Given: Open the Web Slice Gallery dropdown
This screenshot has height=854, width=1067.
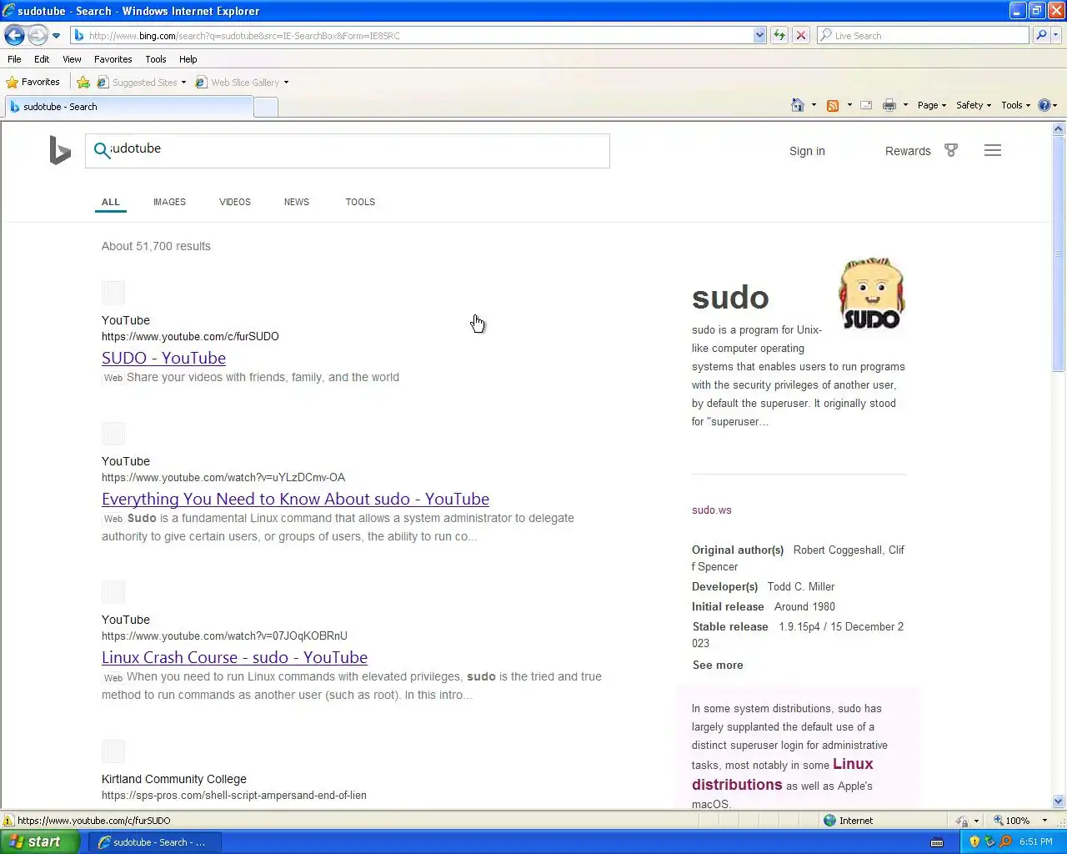Looking at the screenshot, I should pyautogui.click(x=242, y=83).
